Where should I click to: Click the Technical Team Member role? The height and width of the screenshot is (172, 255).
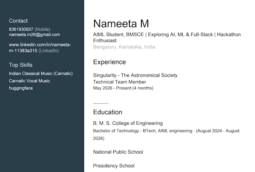pyautogui.click(x=120, y=82)
